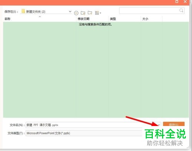Sort by 修改日期 column header
This screenshot has width=192, height=151.
tap(83, 19)
